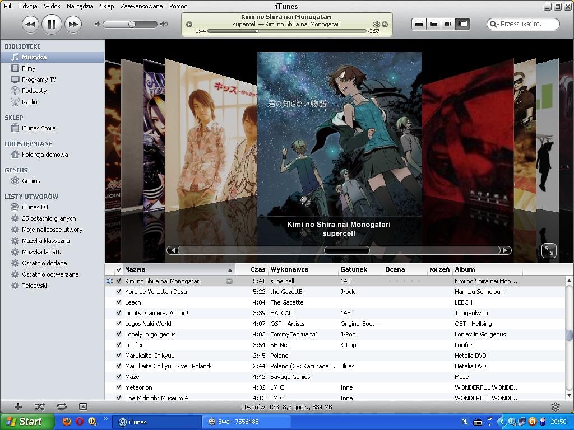Open options arrow for Kimi no Shira nai Monogatari
The image size is (574, 430).
pyautogui.click(x=229, y=281)
